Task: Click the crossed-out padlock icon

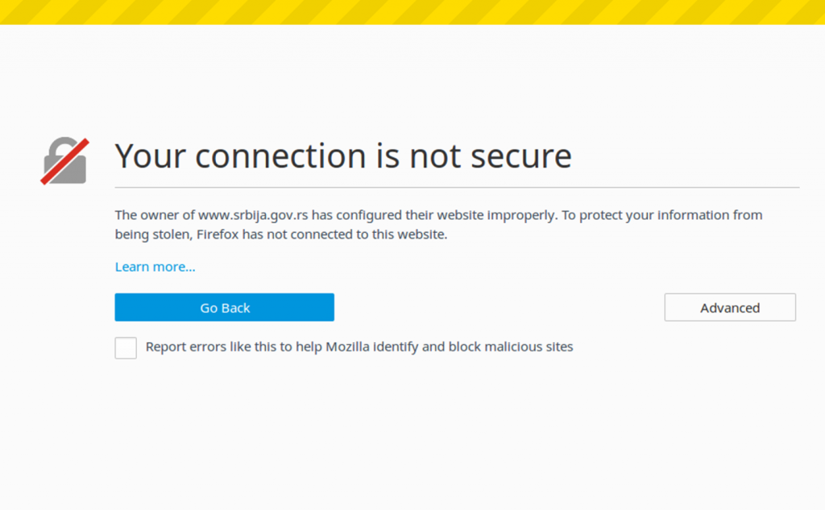Action: (x=64, y=161)
